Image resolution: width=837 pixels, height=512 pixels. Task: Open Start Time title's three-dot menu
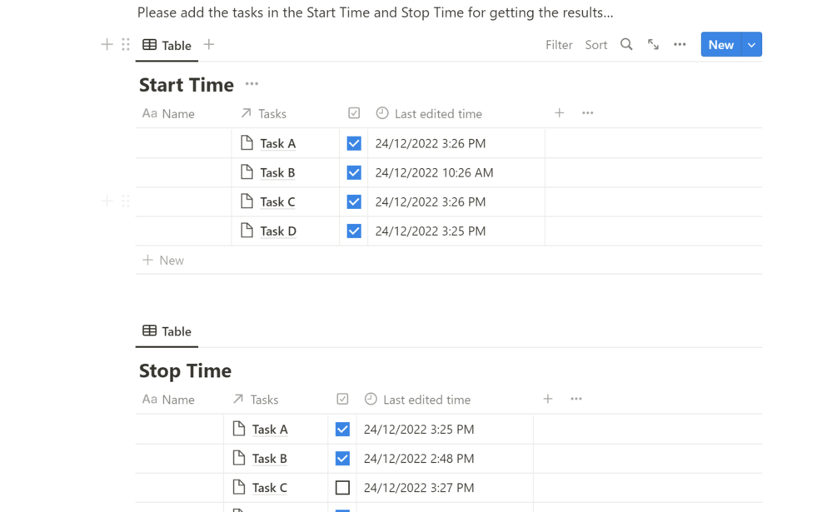pos(252,84)
